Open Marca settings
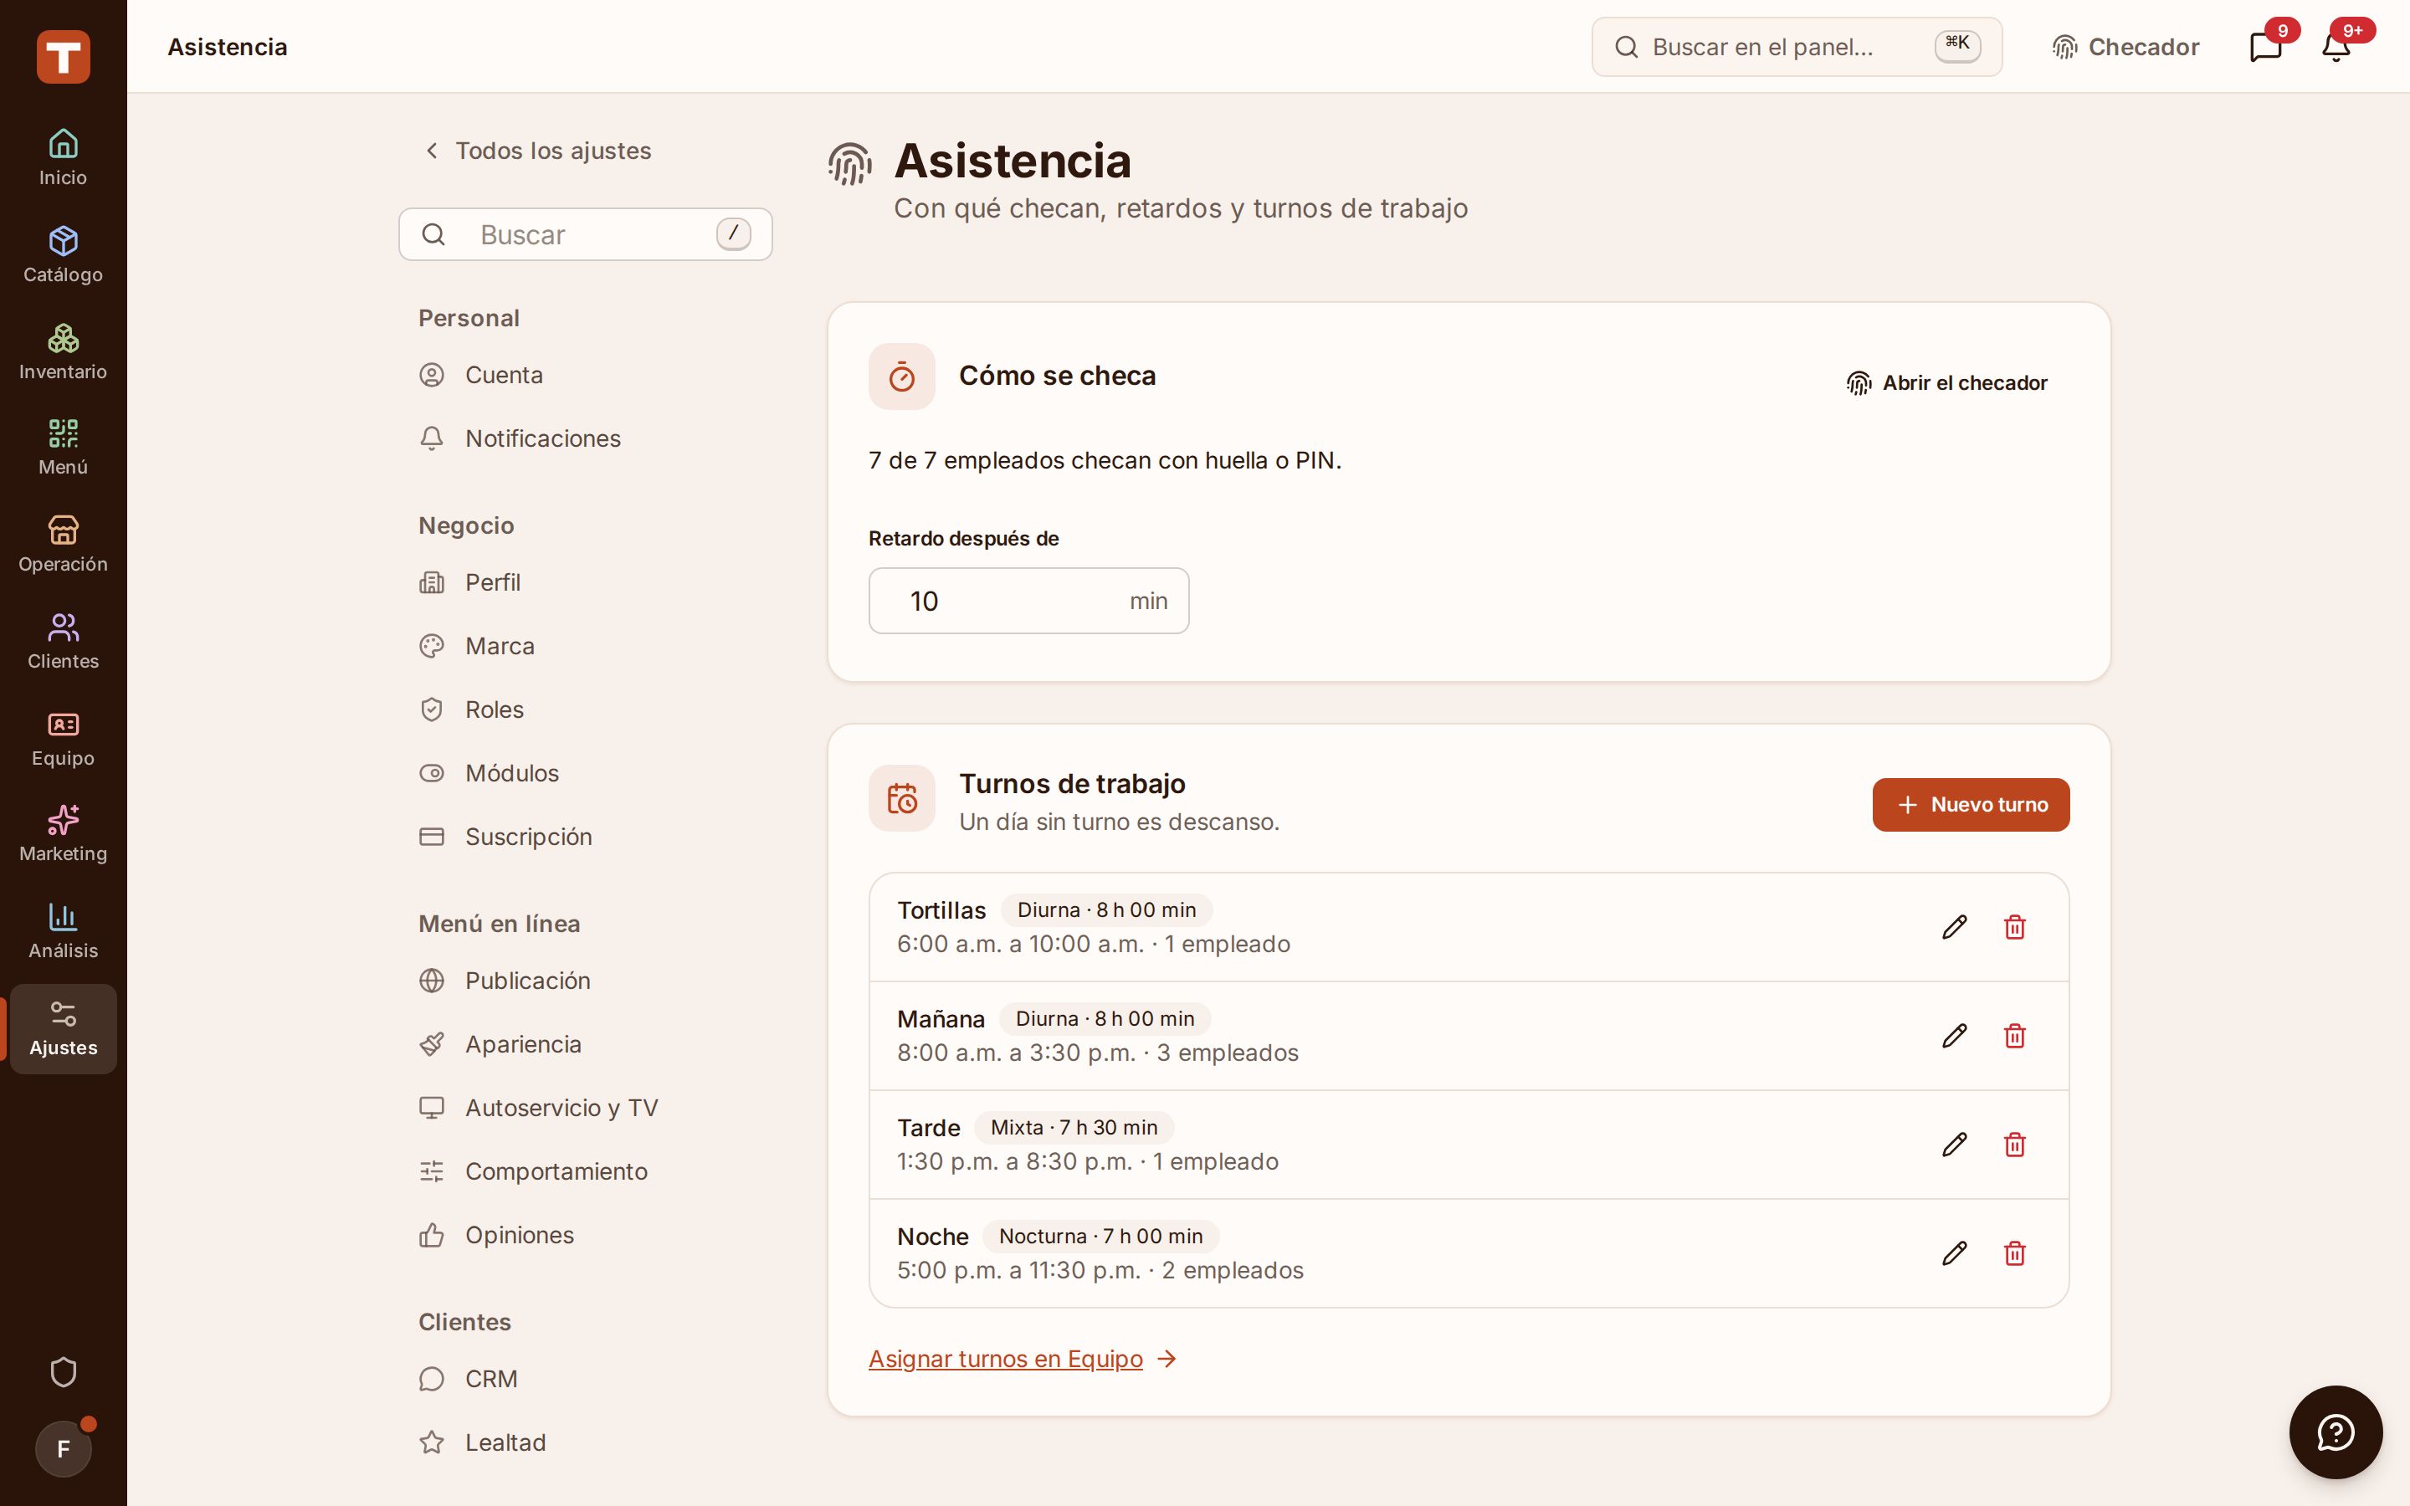 586,645
